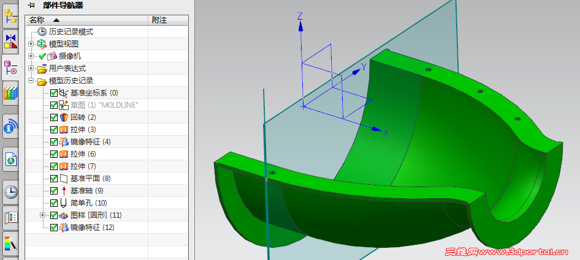Click the 用户表达式 folder icon
The image size is (580, 260).
(42, 69)
